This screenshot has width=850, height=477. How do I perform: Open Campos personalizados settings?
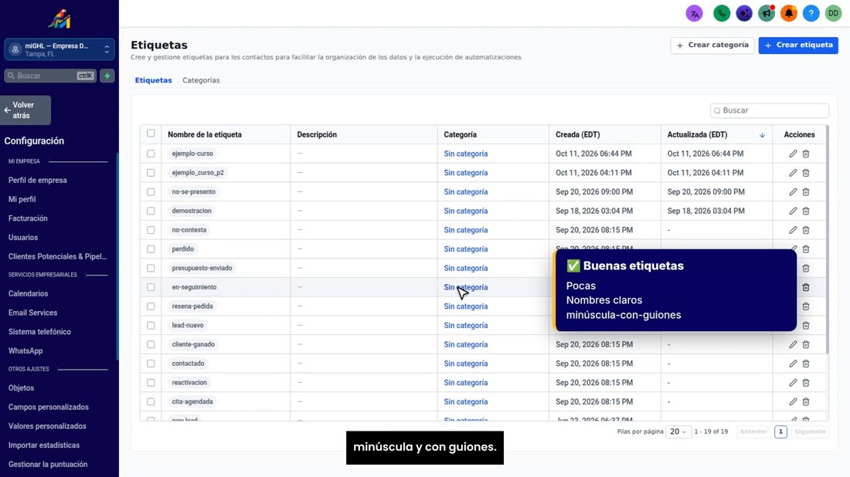pos(48,408)
